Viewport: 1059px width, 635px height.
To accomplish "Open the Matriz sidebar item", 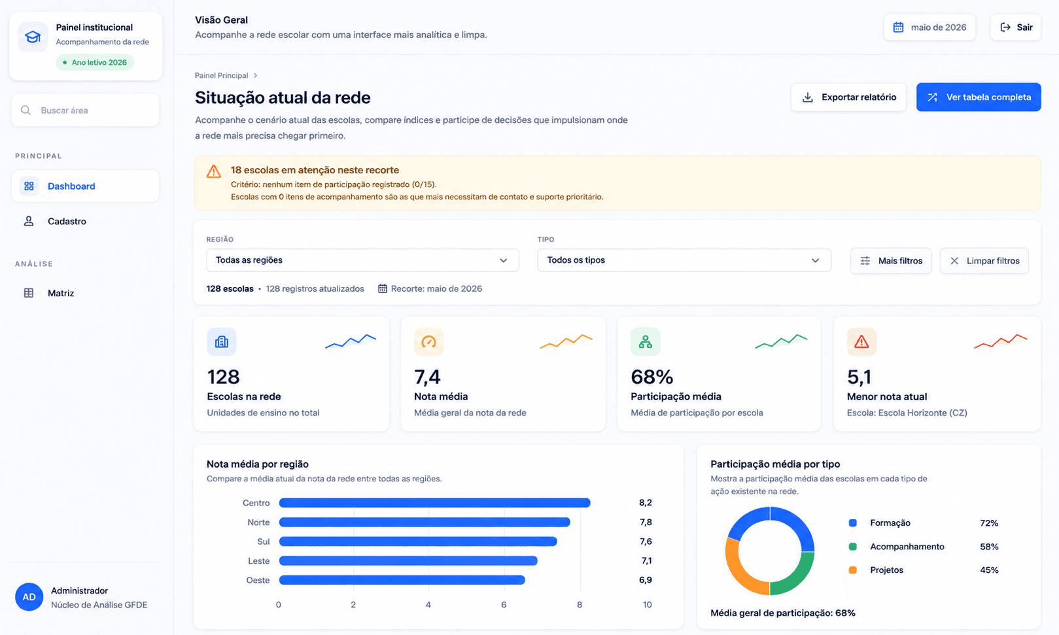I will tap(86, 293).
